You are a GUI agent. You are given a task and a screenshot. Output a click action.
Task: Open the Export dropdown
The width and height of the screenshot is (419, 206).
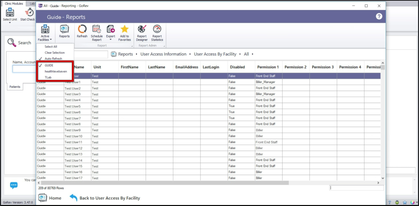(110, 33)
